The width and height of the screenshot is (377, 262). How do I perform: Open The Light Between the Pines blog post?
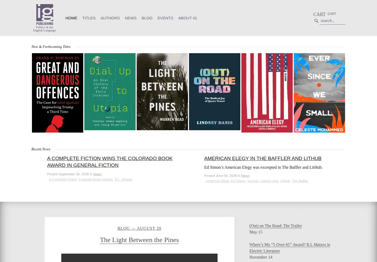click(139, 240)
